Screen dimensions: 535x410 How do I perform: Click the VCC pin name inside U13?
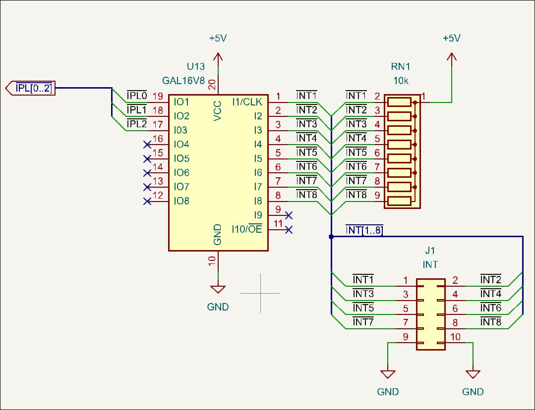pos(218,111)
